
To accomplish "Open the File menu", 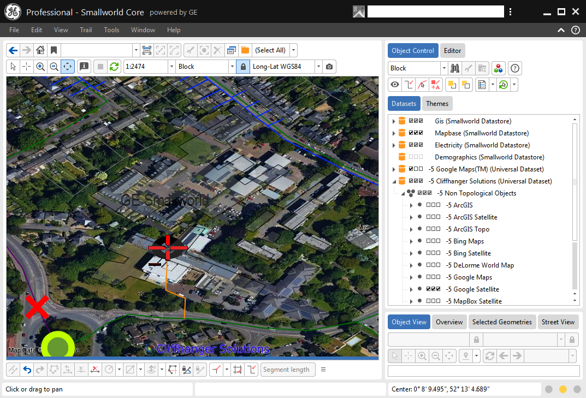I will [x=14, y=30].
